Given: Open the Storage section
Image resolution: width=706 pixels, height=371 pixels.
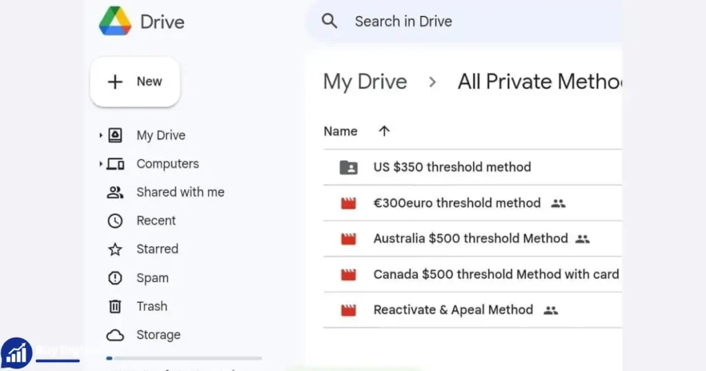Looking at the screenshot, I should pyautogui.click(x=159, y=335).
